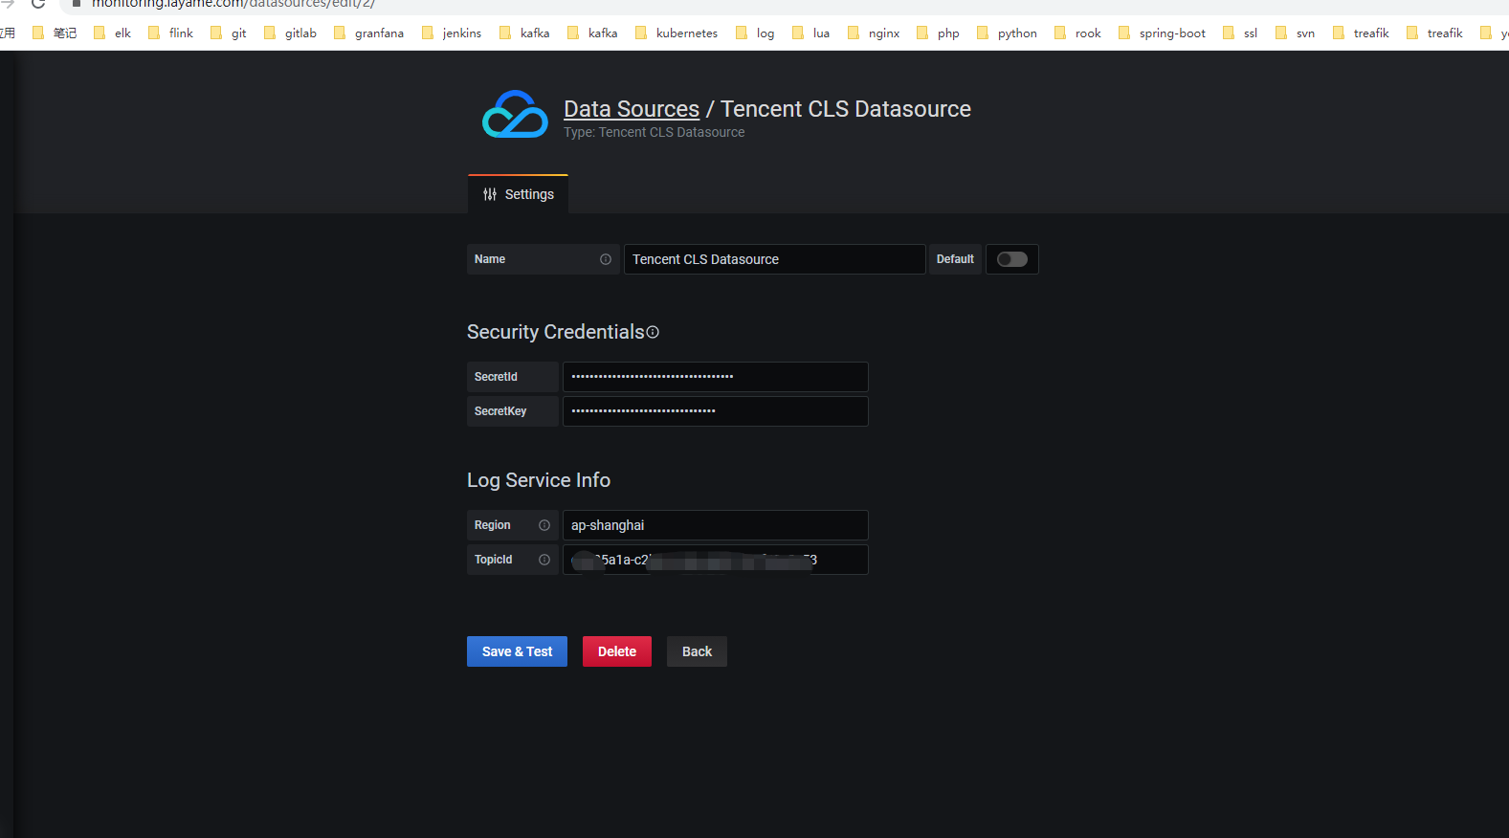The width and height of the screenshot is (1509, 838).
Task: Click the datasource Name input field
Action: point(775,259)
